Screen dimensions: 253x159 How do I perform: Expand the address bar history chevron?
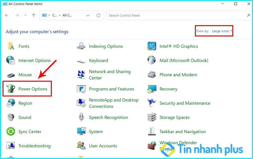(88, 15)
